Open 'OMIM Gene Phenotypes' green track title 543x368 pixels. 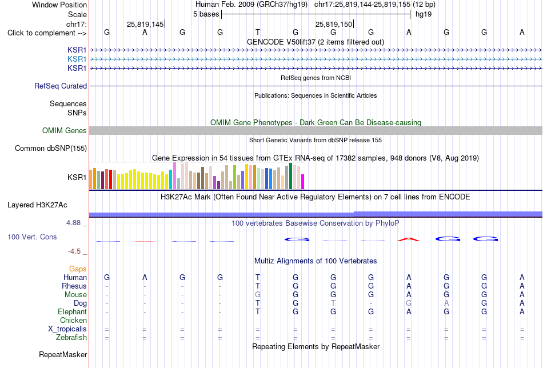[316, 122]
